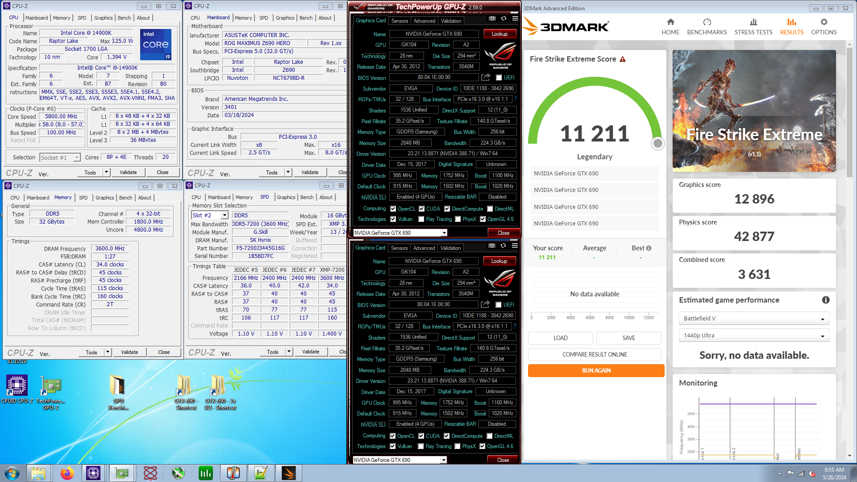The width and height of the screenshot is (857, 482).
Task: Click the orange RUN AGAIN button
Action: [x=596, y=370]
